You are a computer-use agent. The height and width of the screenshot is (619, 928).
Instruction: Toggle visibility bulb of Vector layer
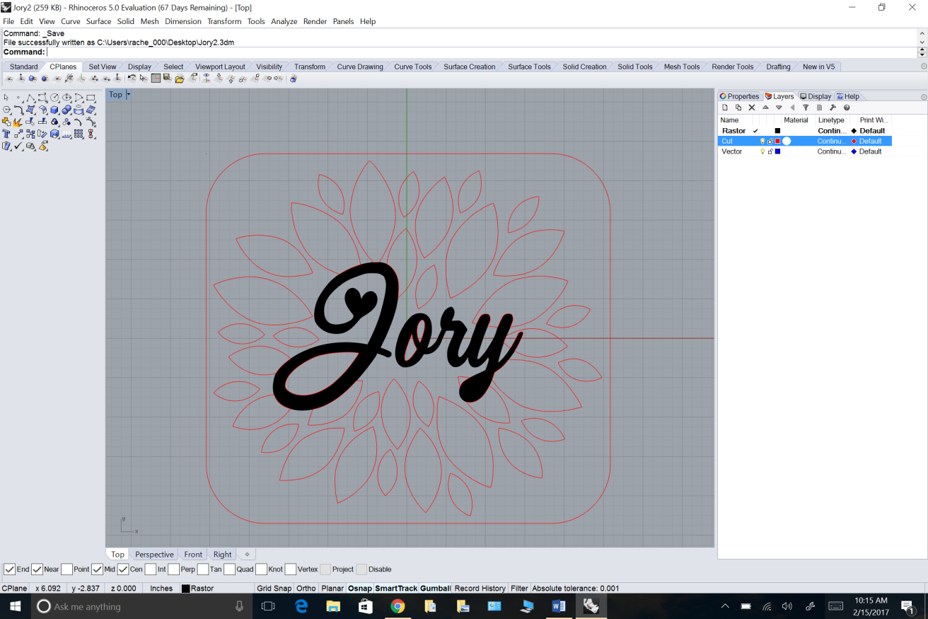click(762, 151)
